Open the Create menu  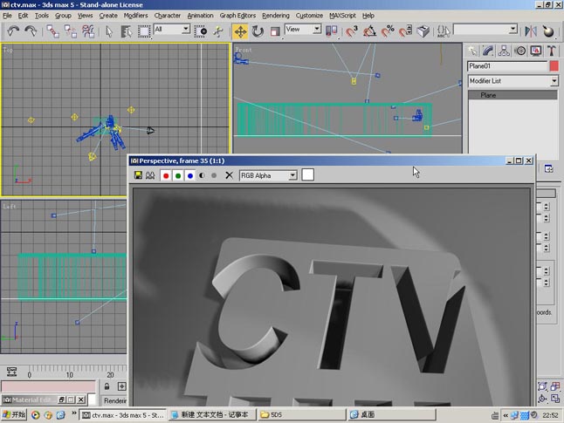tap(108, 16)
